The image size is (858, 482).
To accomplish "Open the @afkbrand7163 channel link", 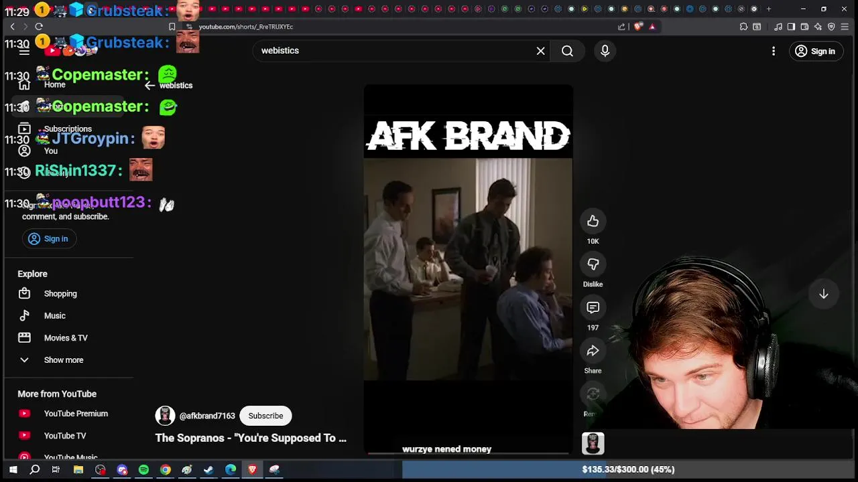I will pyautogui.click(x=207, y=416).
